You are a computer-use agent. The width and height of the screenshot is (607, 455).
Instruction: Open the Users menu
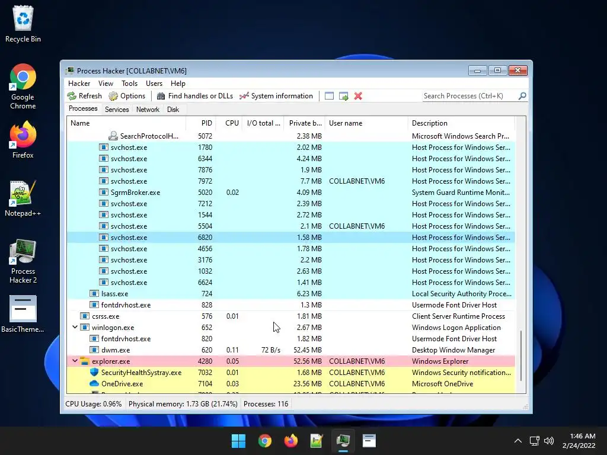click(x=154, y=83)
